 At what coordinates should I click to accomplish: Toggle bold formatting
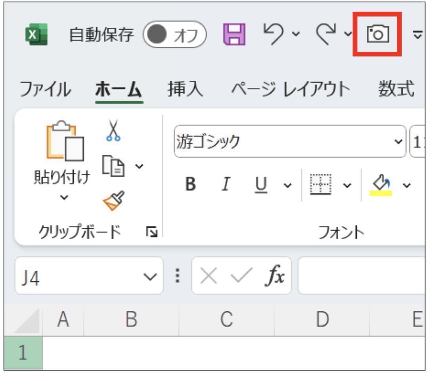click(x=190, y=184)
